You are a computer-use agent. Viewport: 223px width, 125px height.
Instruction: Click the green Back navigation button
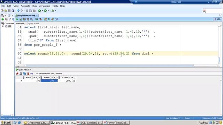click(x=39, y=11)
